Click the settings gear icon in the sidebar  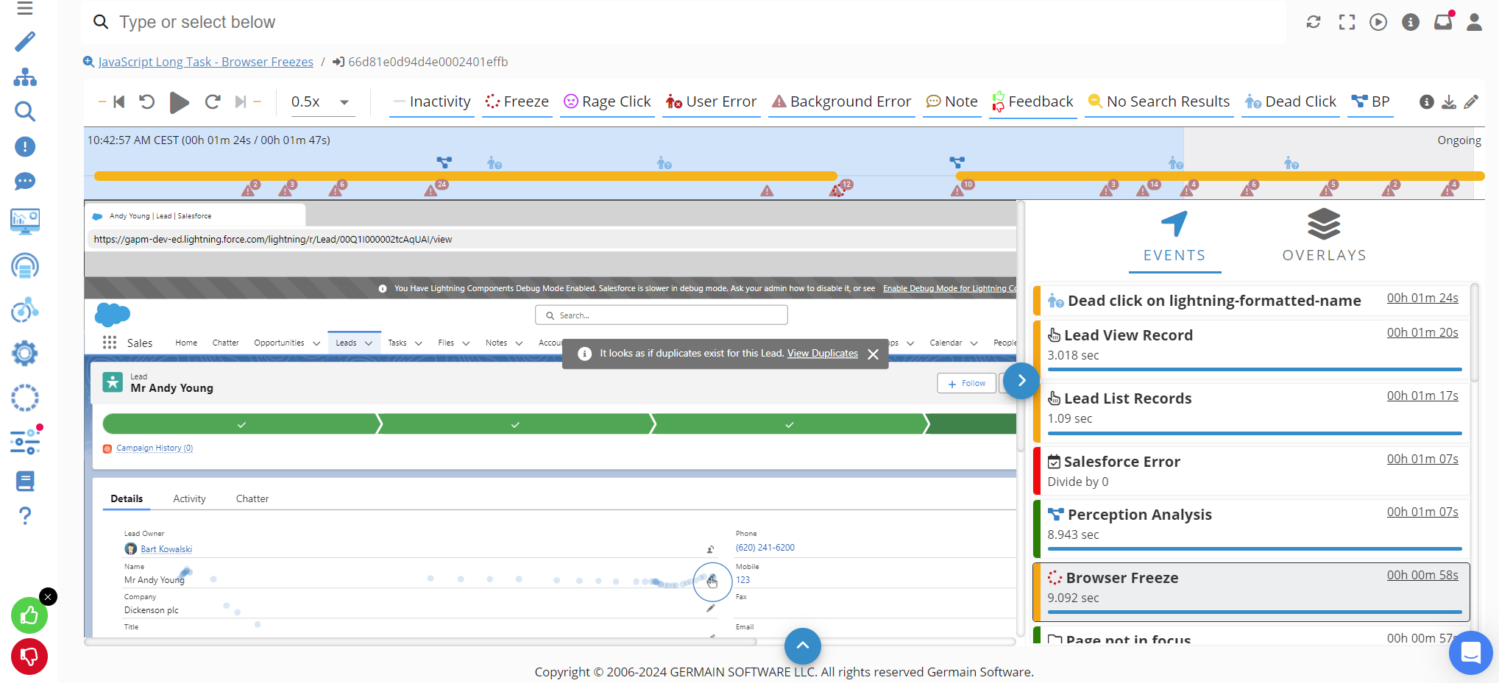coord(24,354)
